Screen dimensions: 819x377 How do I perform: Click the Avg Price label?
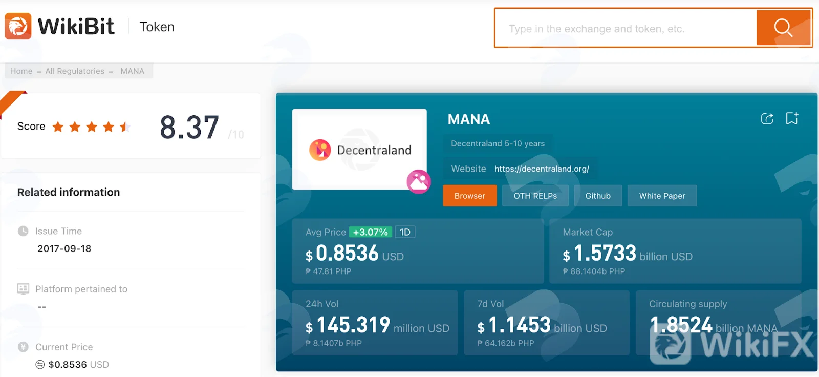(326, 232)
